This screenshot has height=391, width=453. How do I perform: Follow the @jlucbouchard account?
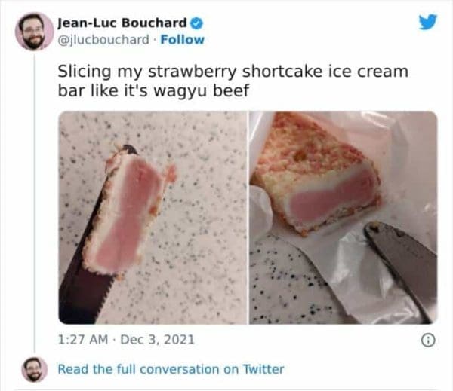(182, 40)
